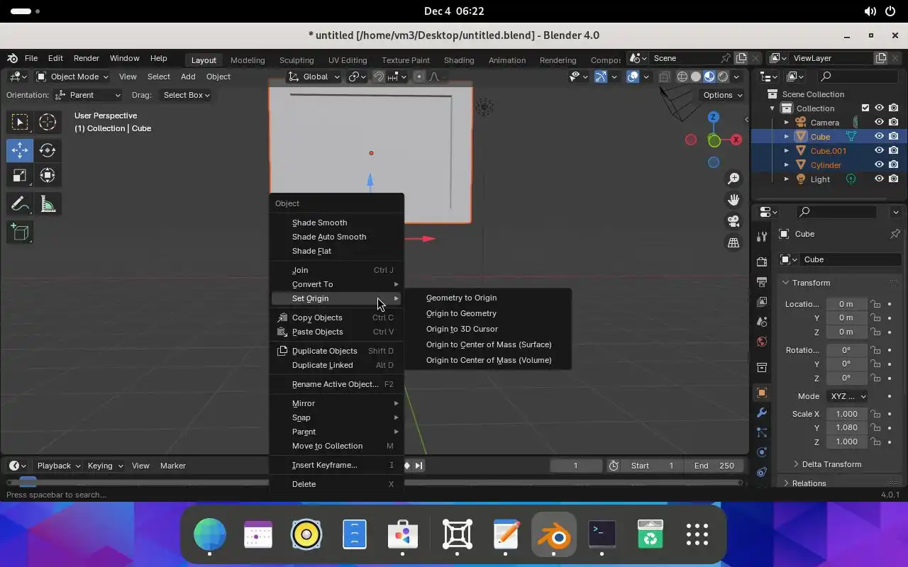
Task: Switch orthographic/perspective grid icon
Action: (733, 242)
